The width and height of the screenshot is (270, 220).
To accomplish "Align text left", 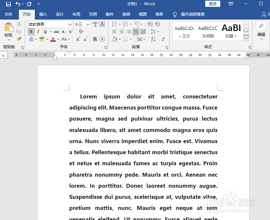I will 114,32.
